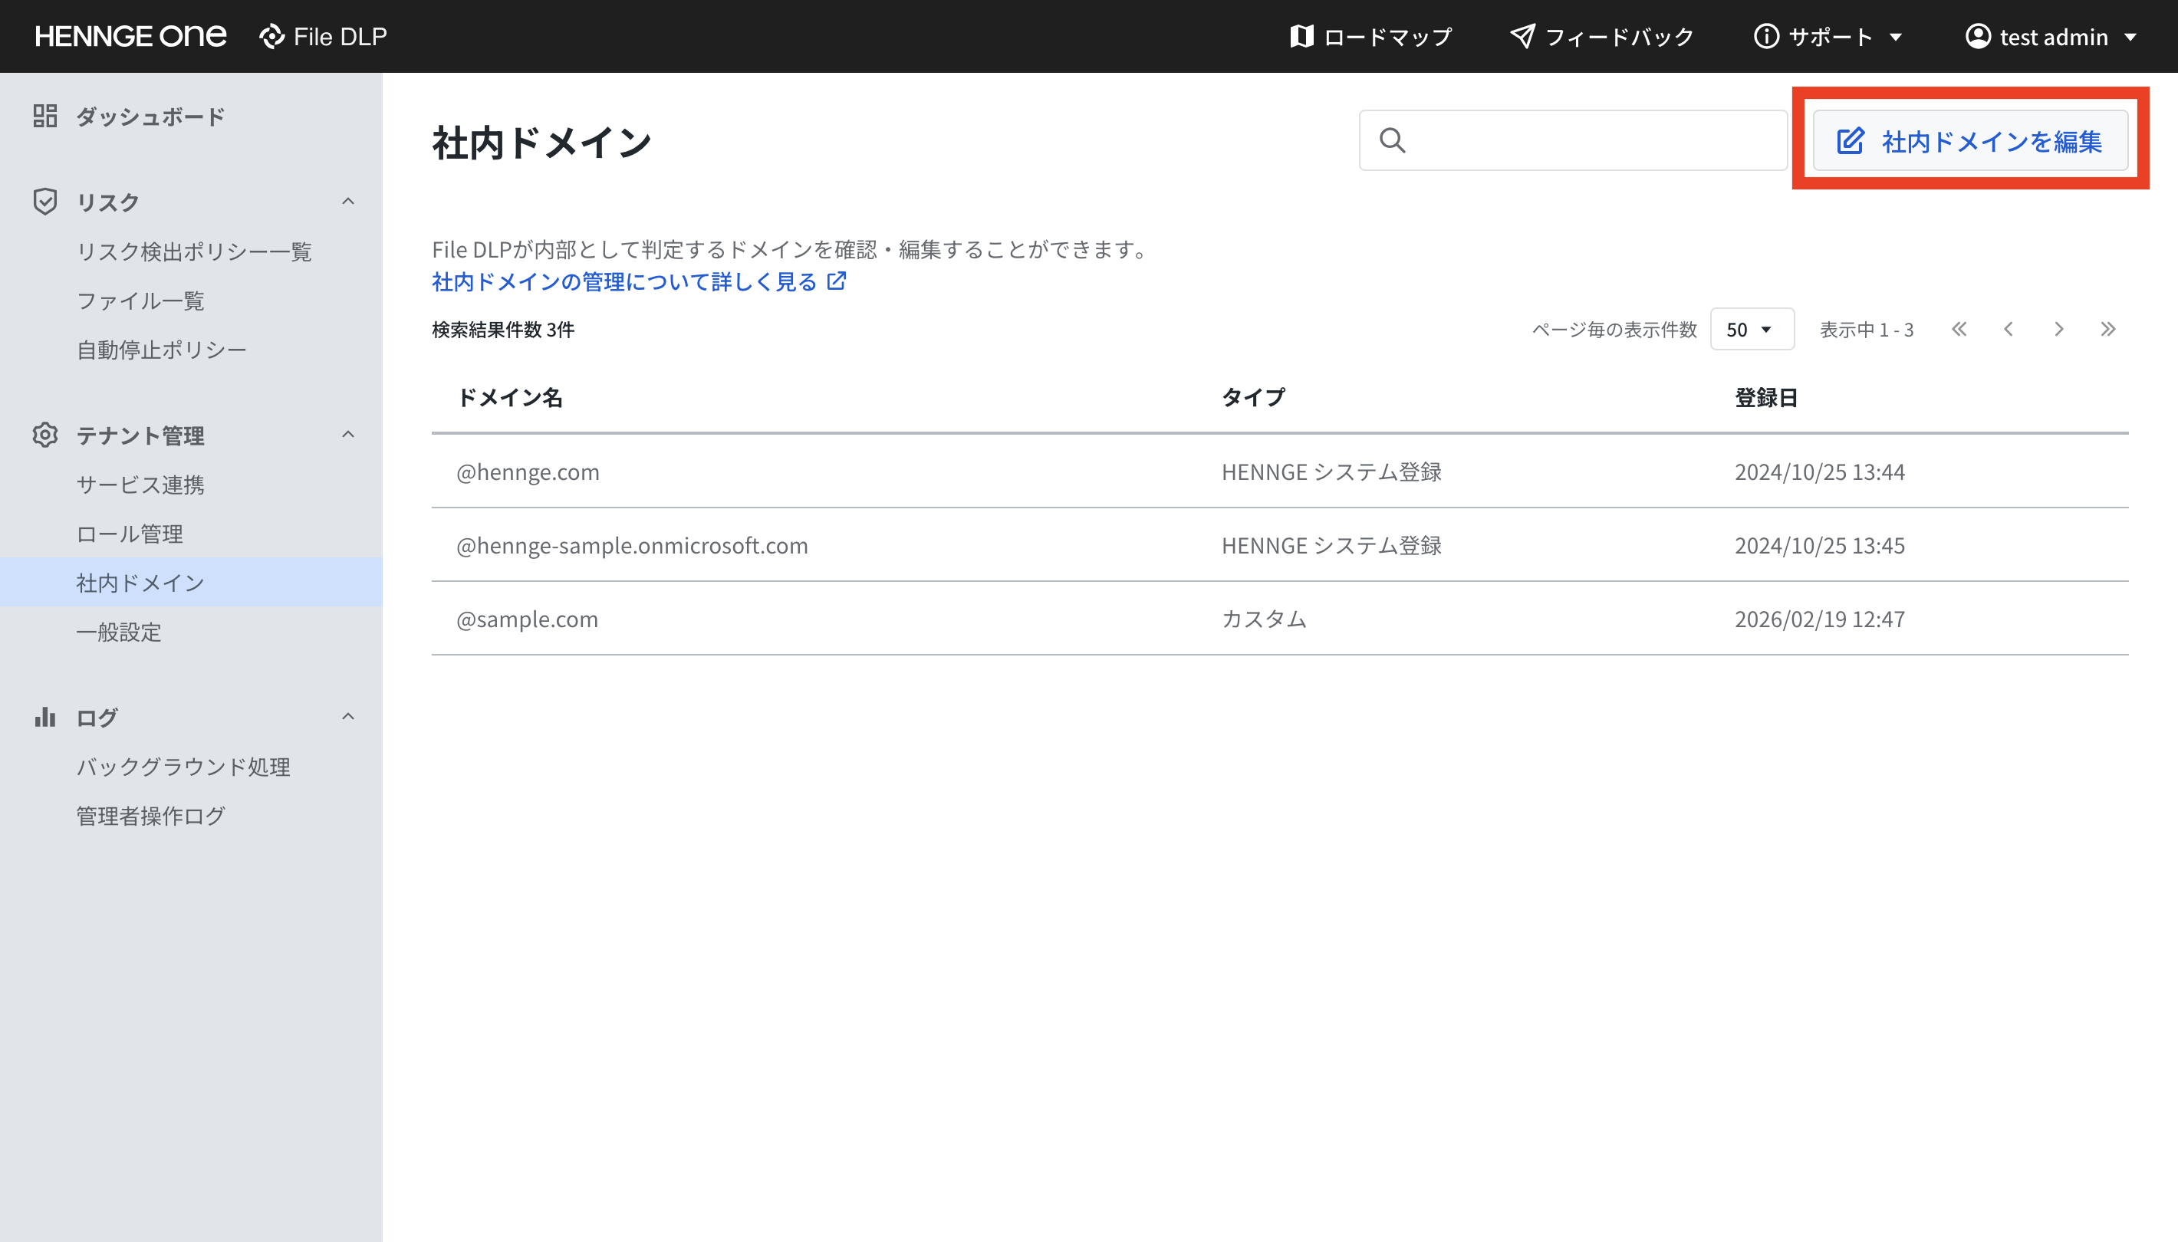The width and height of the screenshot is (2178, 1242).
Task: Click the external link icon beside 詳しく見る
Action: [x=837, y=281]
